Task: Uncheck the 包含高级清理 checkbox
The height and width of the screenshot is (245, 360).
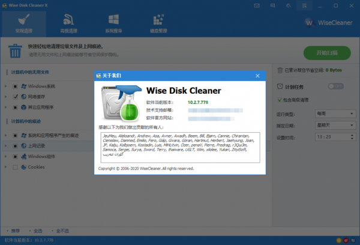Action: (x=280, y=100)
